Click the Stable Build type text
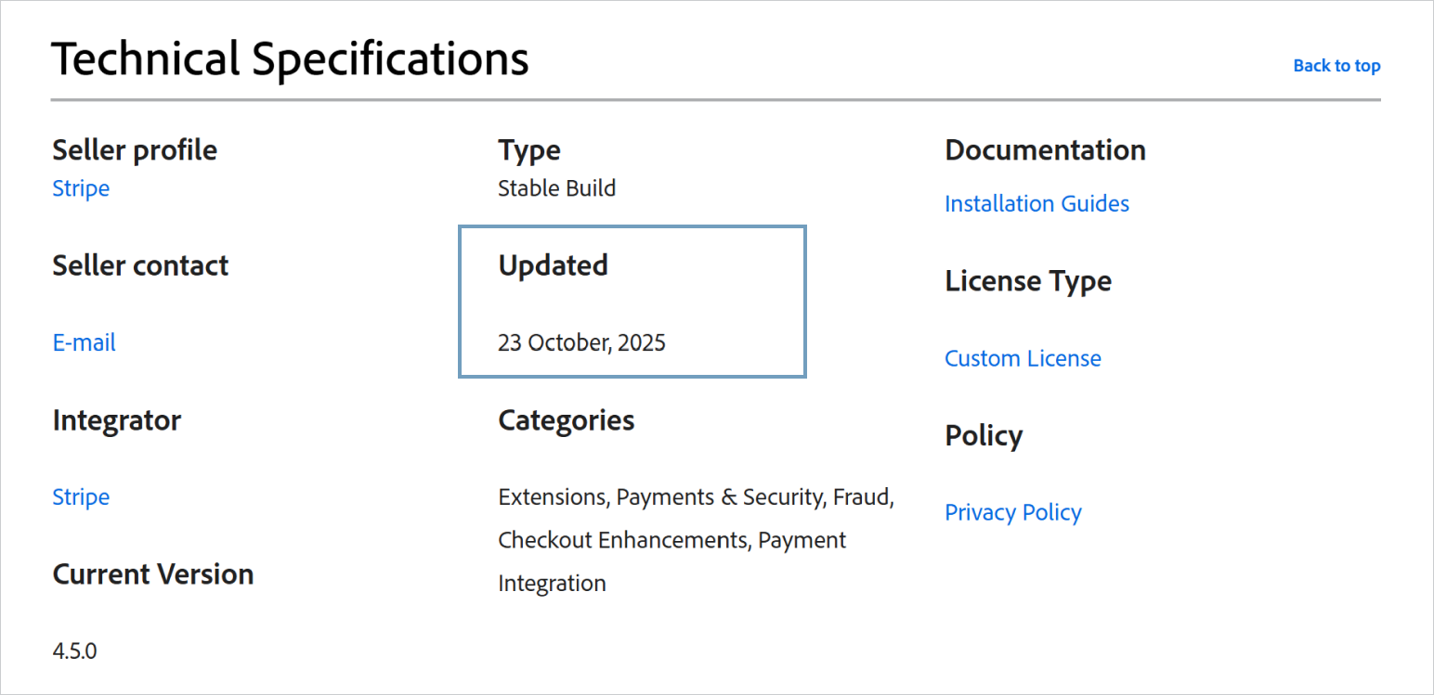1434x695 pixels. pos(556,188)
